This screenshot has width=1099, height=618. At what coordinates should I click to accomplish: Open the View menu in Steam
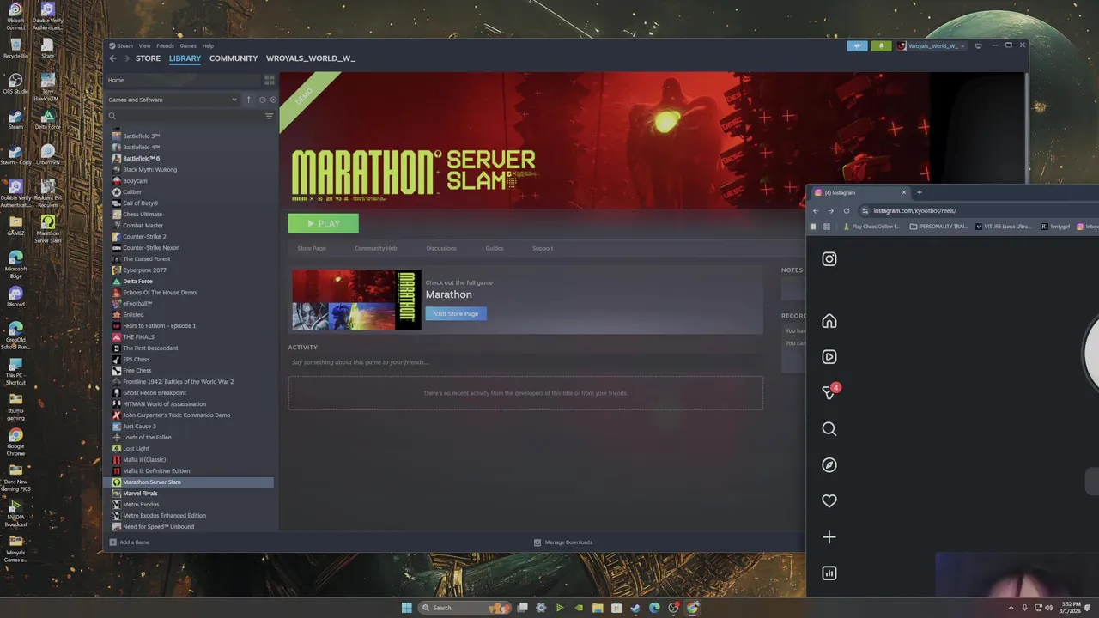[x=145, y=45]
